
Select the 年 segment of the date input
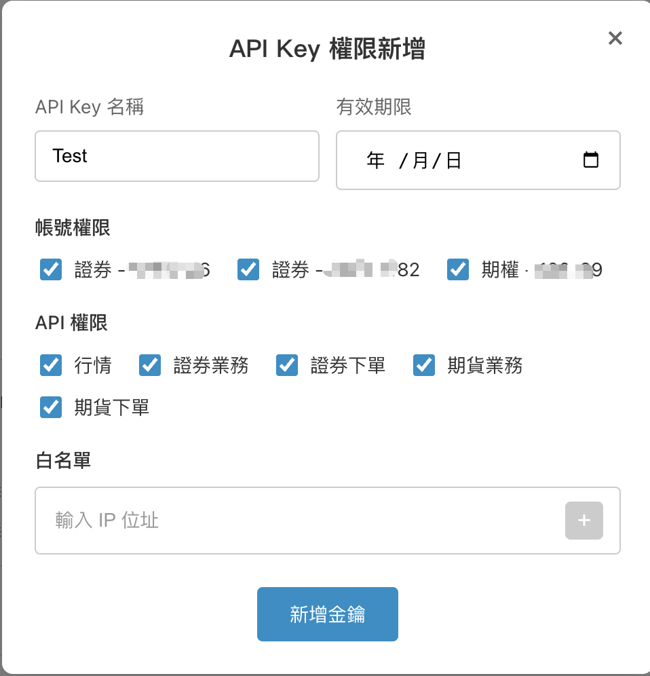coord(375,160)
